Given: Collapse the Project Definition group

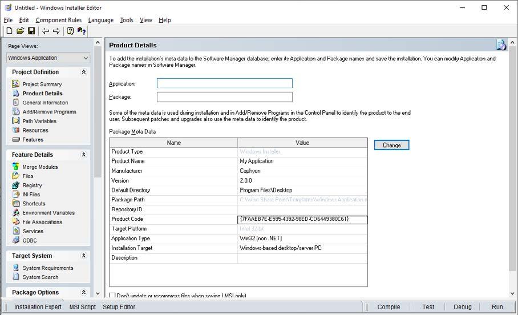Looking at the screenshot, I should (84, 72).
